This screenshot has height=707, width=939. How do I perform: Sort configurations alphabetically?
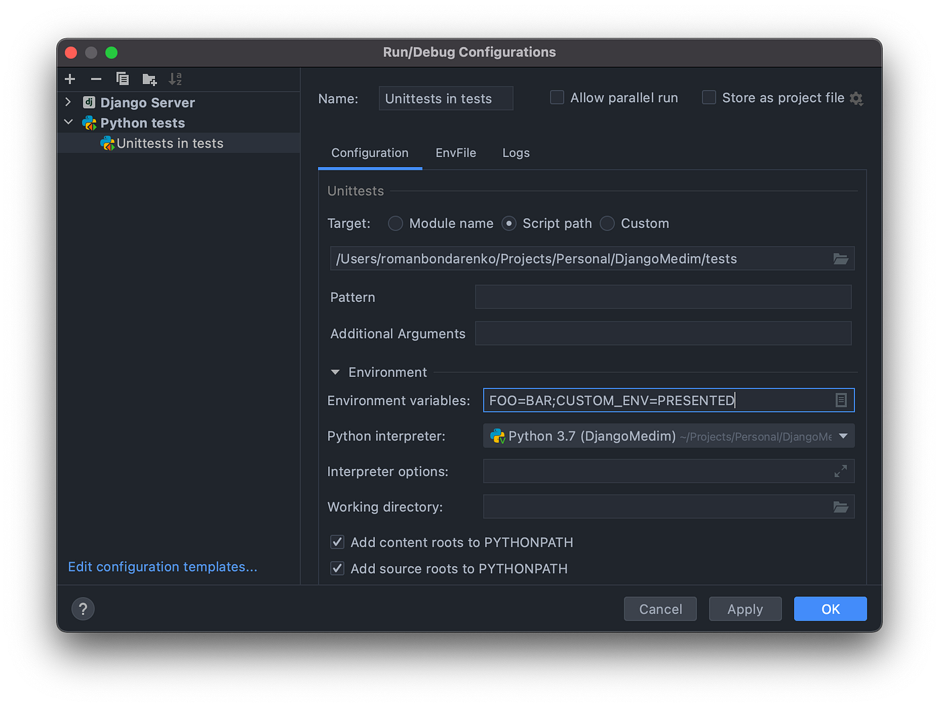click(175, 78)
